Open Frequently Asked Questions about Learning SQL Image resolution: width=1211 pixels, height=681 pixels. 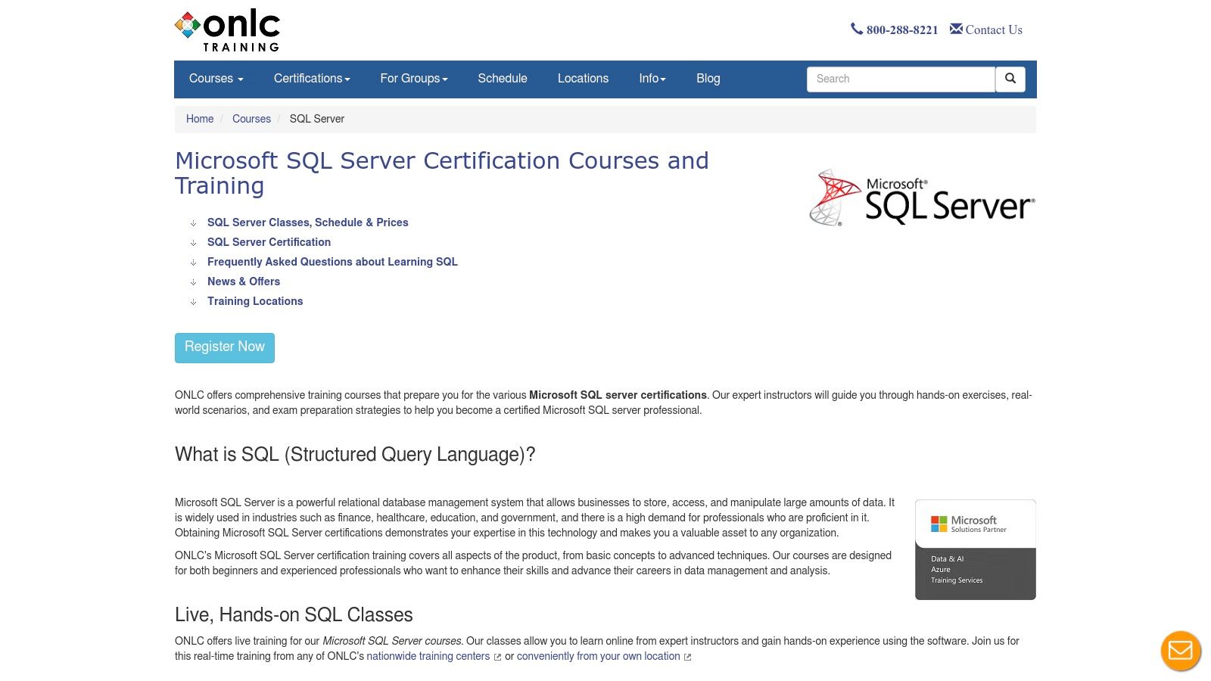[333, 262]
